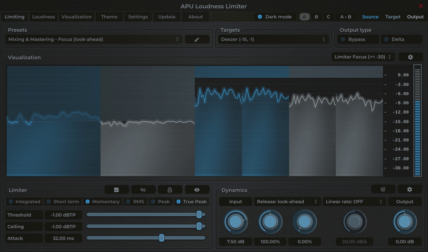The height and width of the screenshot is (252, 428).
Task: Click the checkmark icon in the Limiter panel
Action: click(x=116, y=189)
